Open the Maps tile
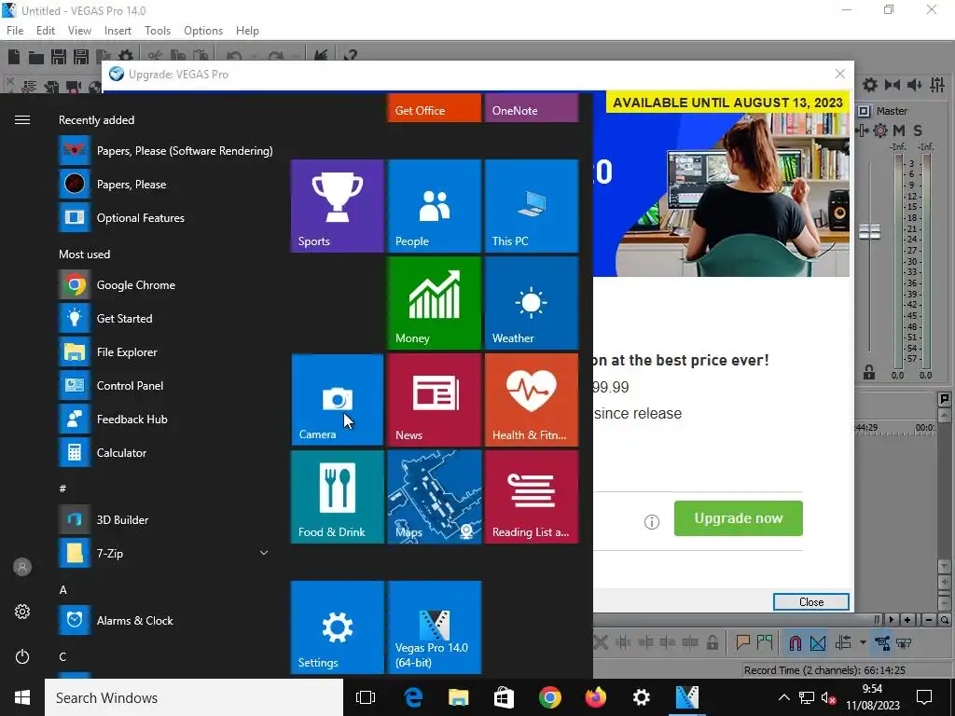Screen dimensions: 955x716 click(x=435, y=496)
